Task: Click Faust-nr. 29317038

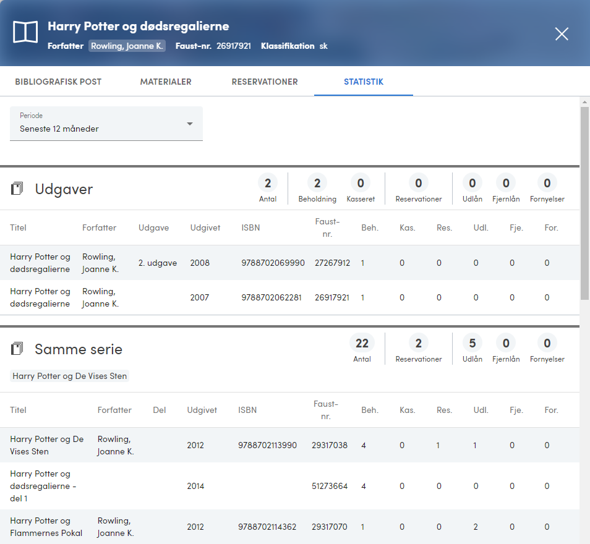Action: [329, 446]
